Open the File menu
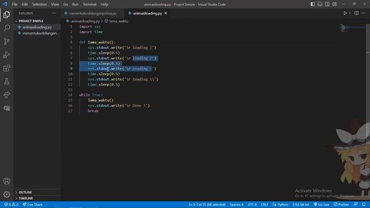The height and width of the screenshot is (208, 370). coord(14,4)
